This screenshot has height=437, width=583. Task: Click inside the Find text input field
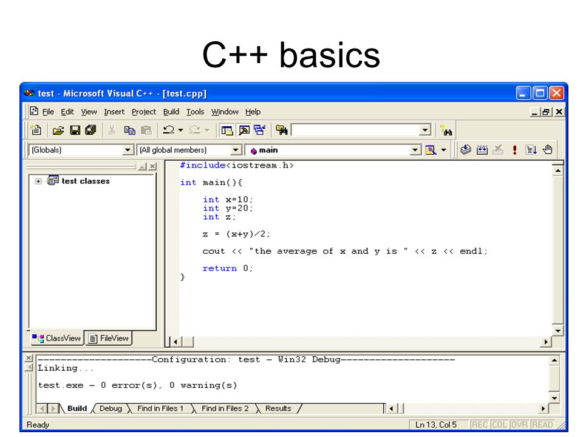(355, 130)
